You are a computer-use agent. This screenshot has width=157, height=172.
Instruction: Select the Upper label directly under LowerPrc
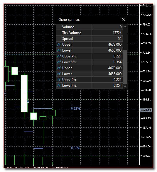point(67,68)
